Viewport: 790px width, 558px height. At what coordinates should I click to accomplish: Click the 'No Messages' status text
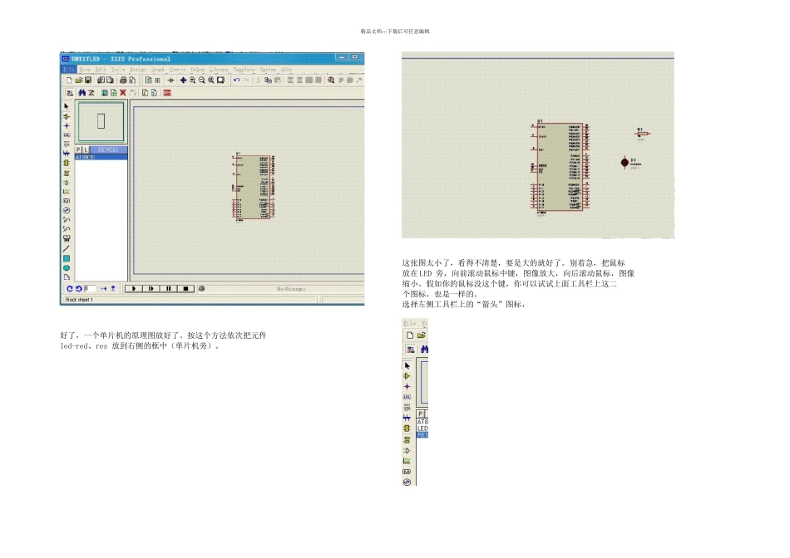291,289
